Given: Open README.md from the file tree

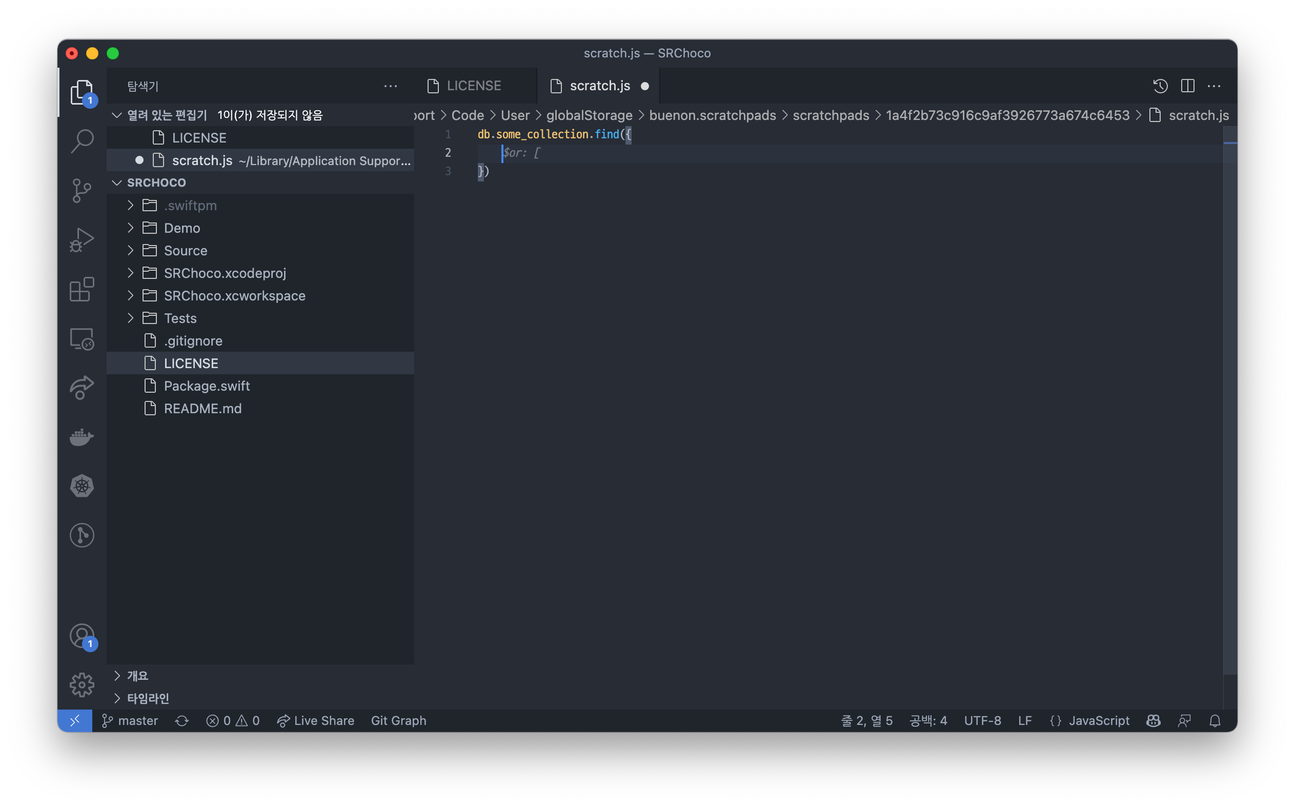Looking at the screenshot, I should click(203, 409).
